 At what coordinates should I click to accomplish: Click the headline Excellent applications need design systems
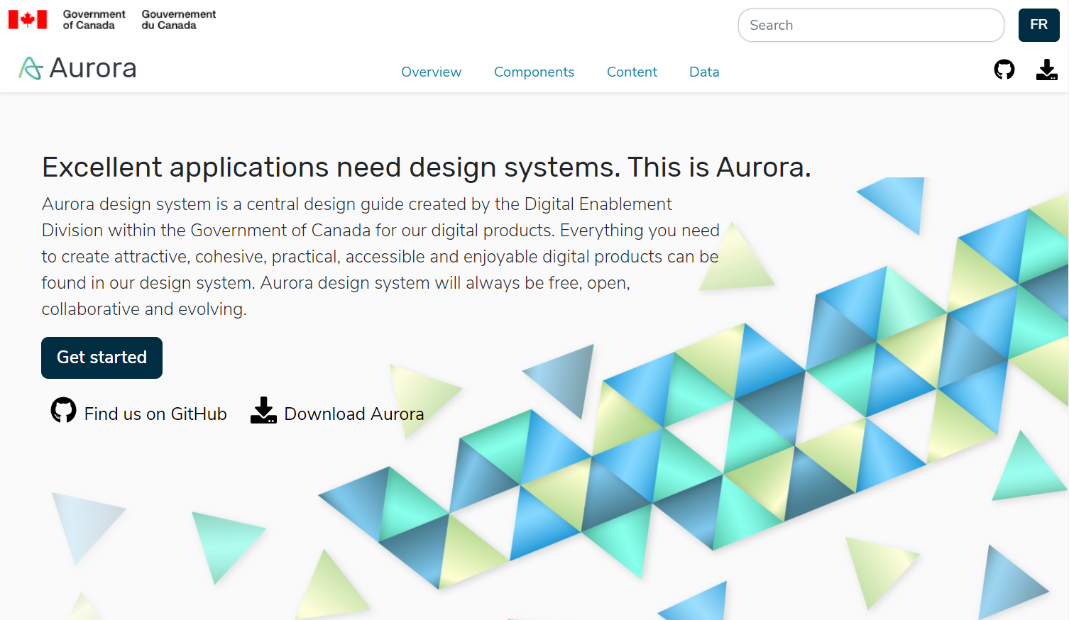pyautogui.click(x=426, y=167)
